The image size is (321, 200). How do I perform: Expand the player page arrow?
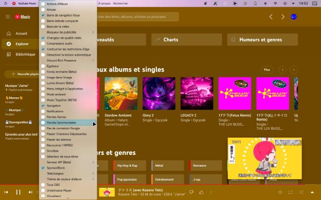[312, 192]
